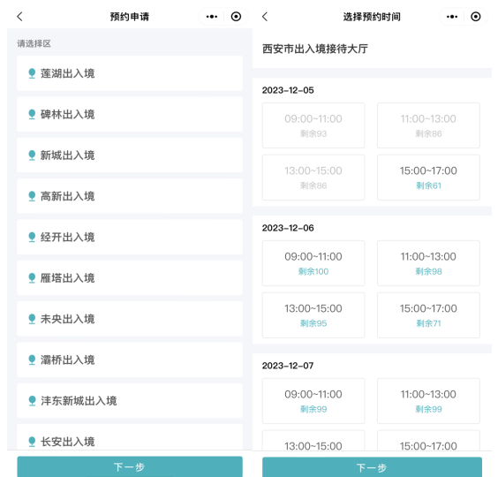Click the 请选择区 prompt label
This screenshot has height=477, width=498.
34,43
